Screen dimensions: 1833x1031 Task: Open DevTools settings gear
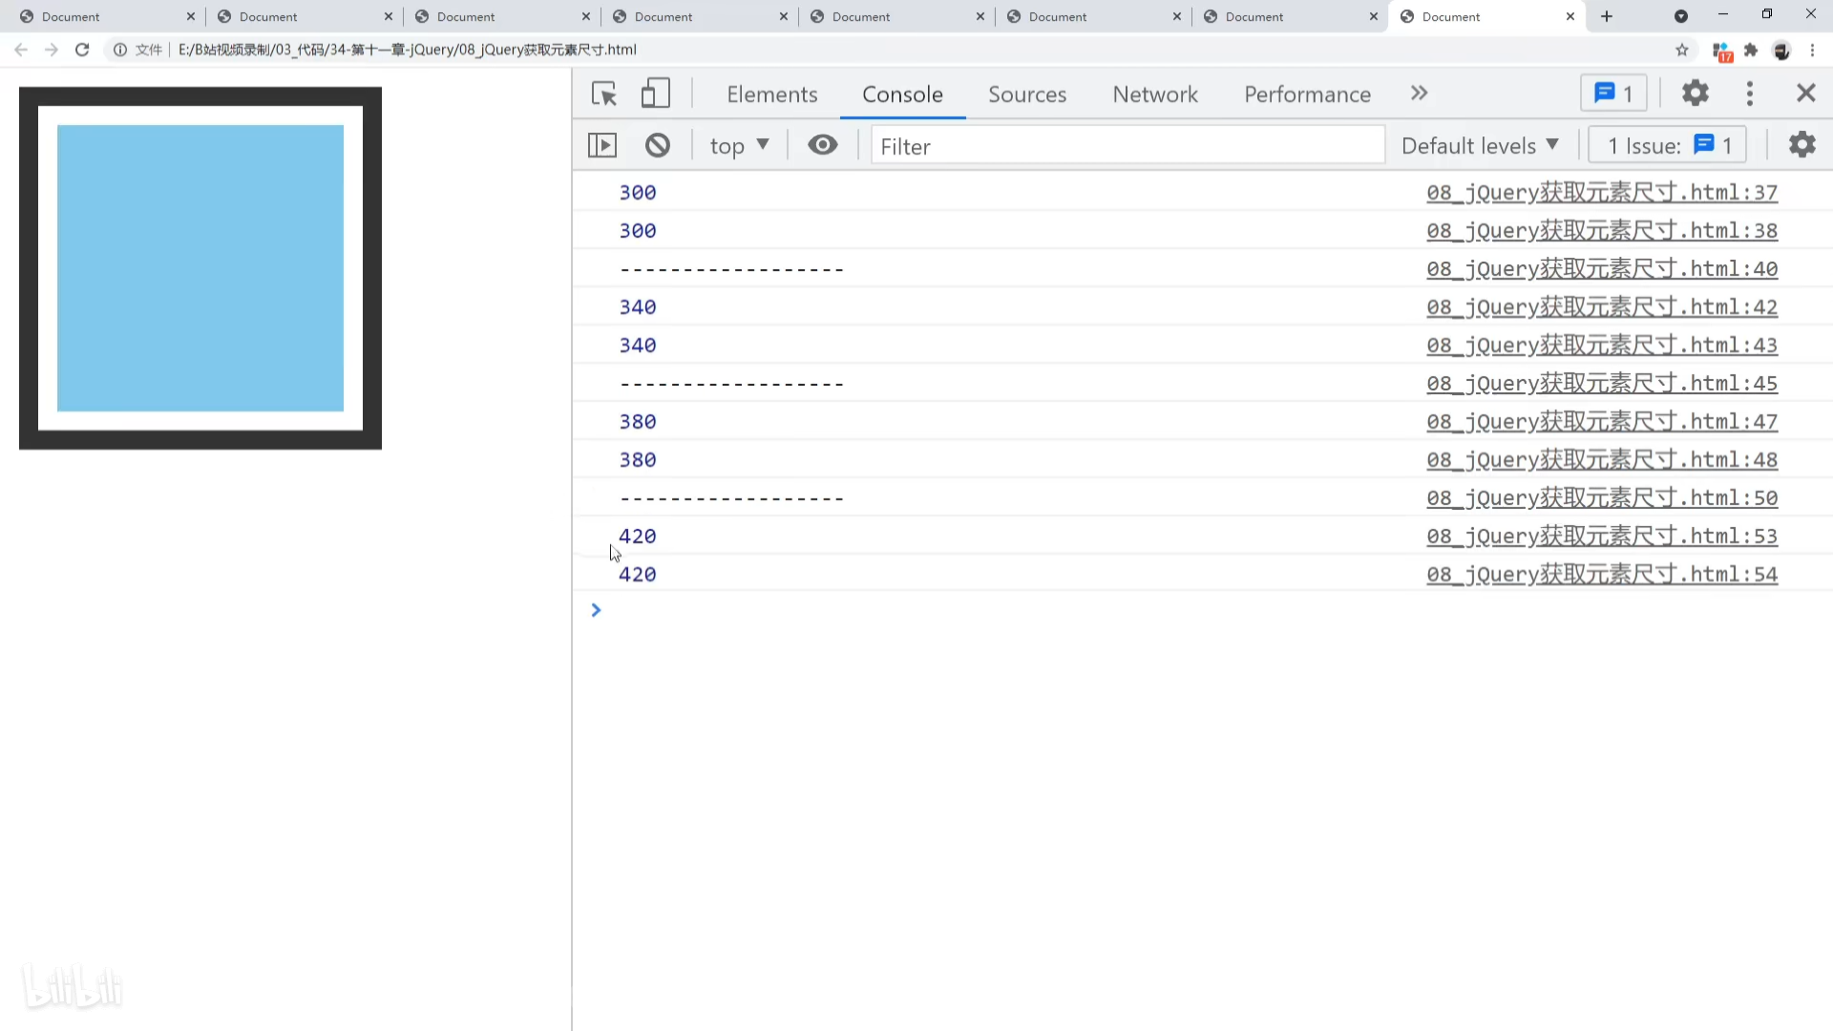[x=1695, y=94]
